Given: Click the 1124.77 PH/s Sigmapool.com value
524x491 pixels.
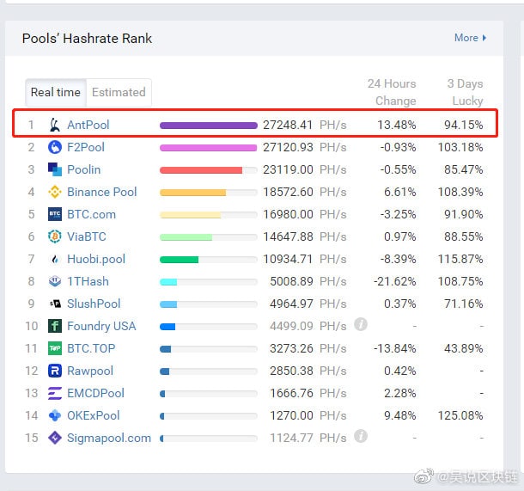Looking at the screenshot, I should (x=308, y=439).
